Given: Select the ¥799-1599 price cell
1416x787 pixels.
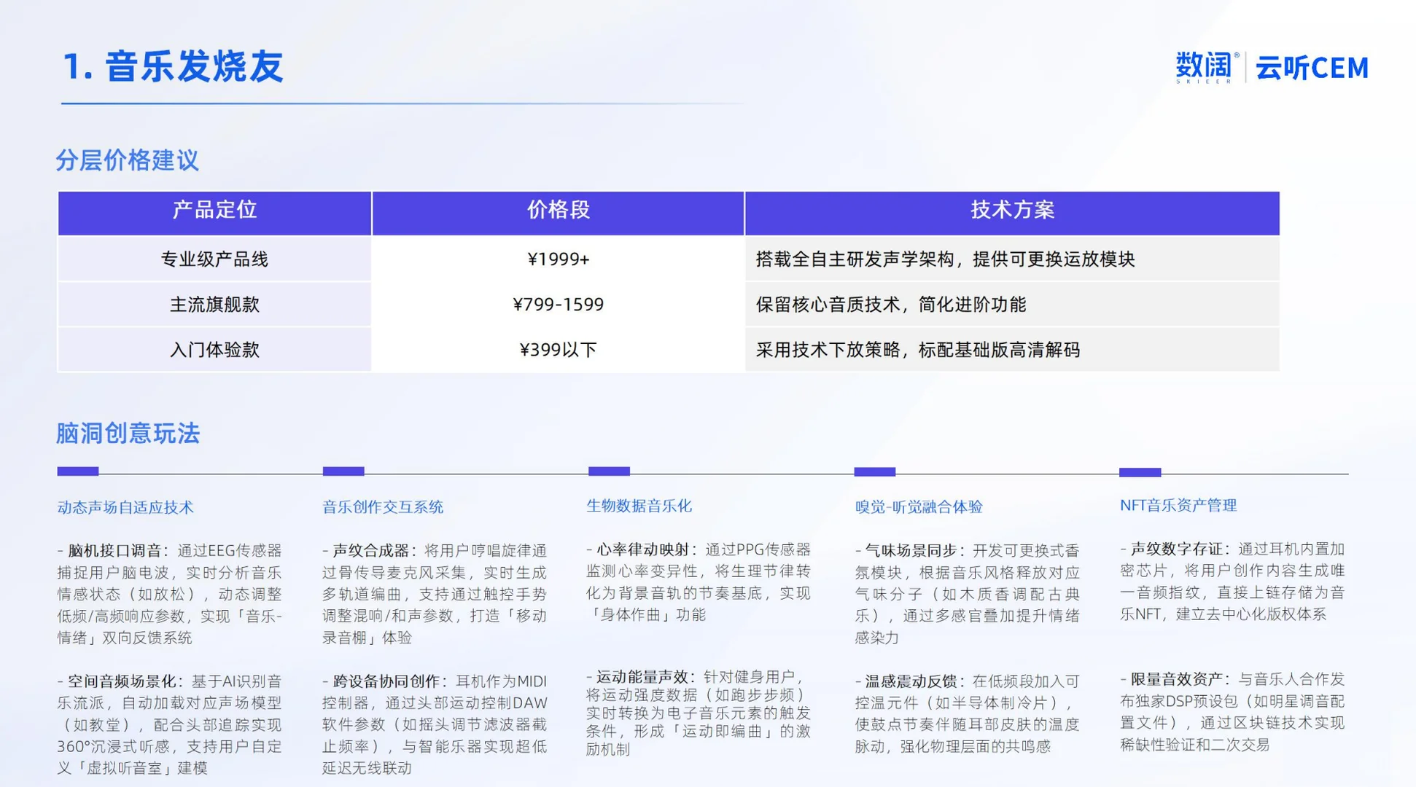Looking at the screenshot, I should point(558,304).
